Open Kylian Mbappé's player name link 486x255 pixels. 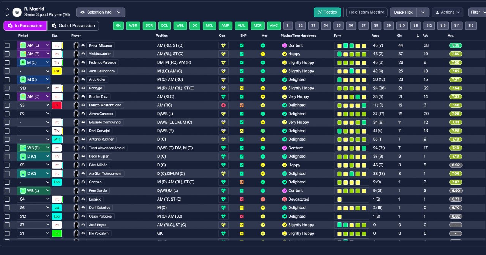pos(100,45)
